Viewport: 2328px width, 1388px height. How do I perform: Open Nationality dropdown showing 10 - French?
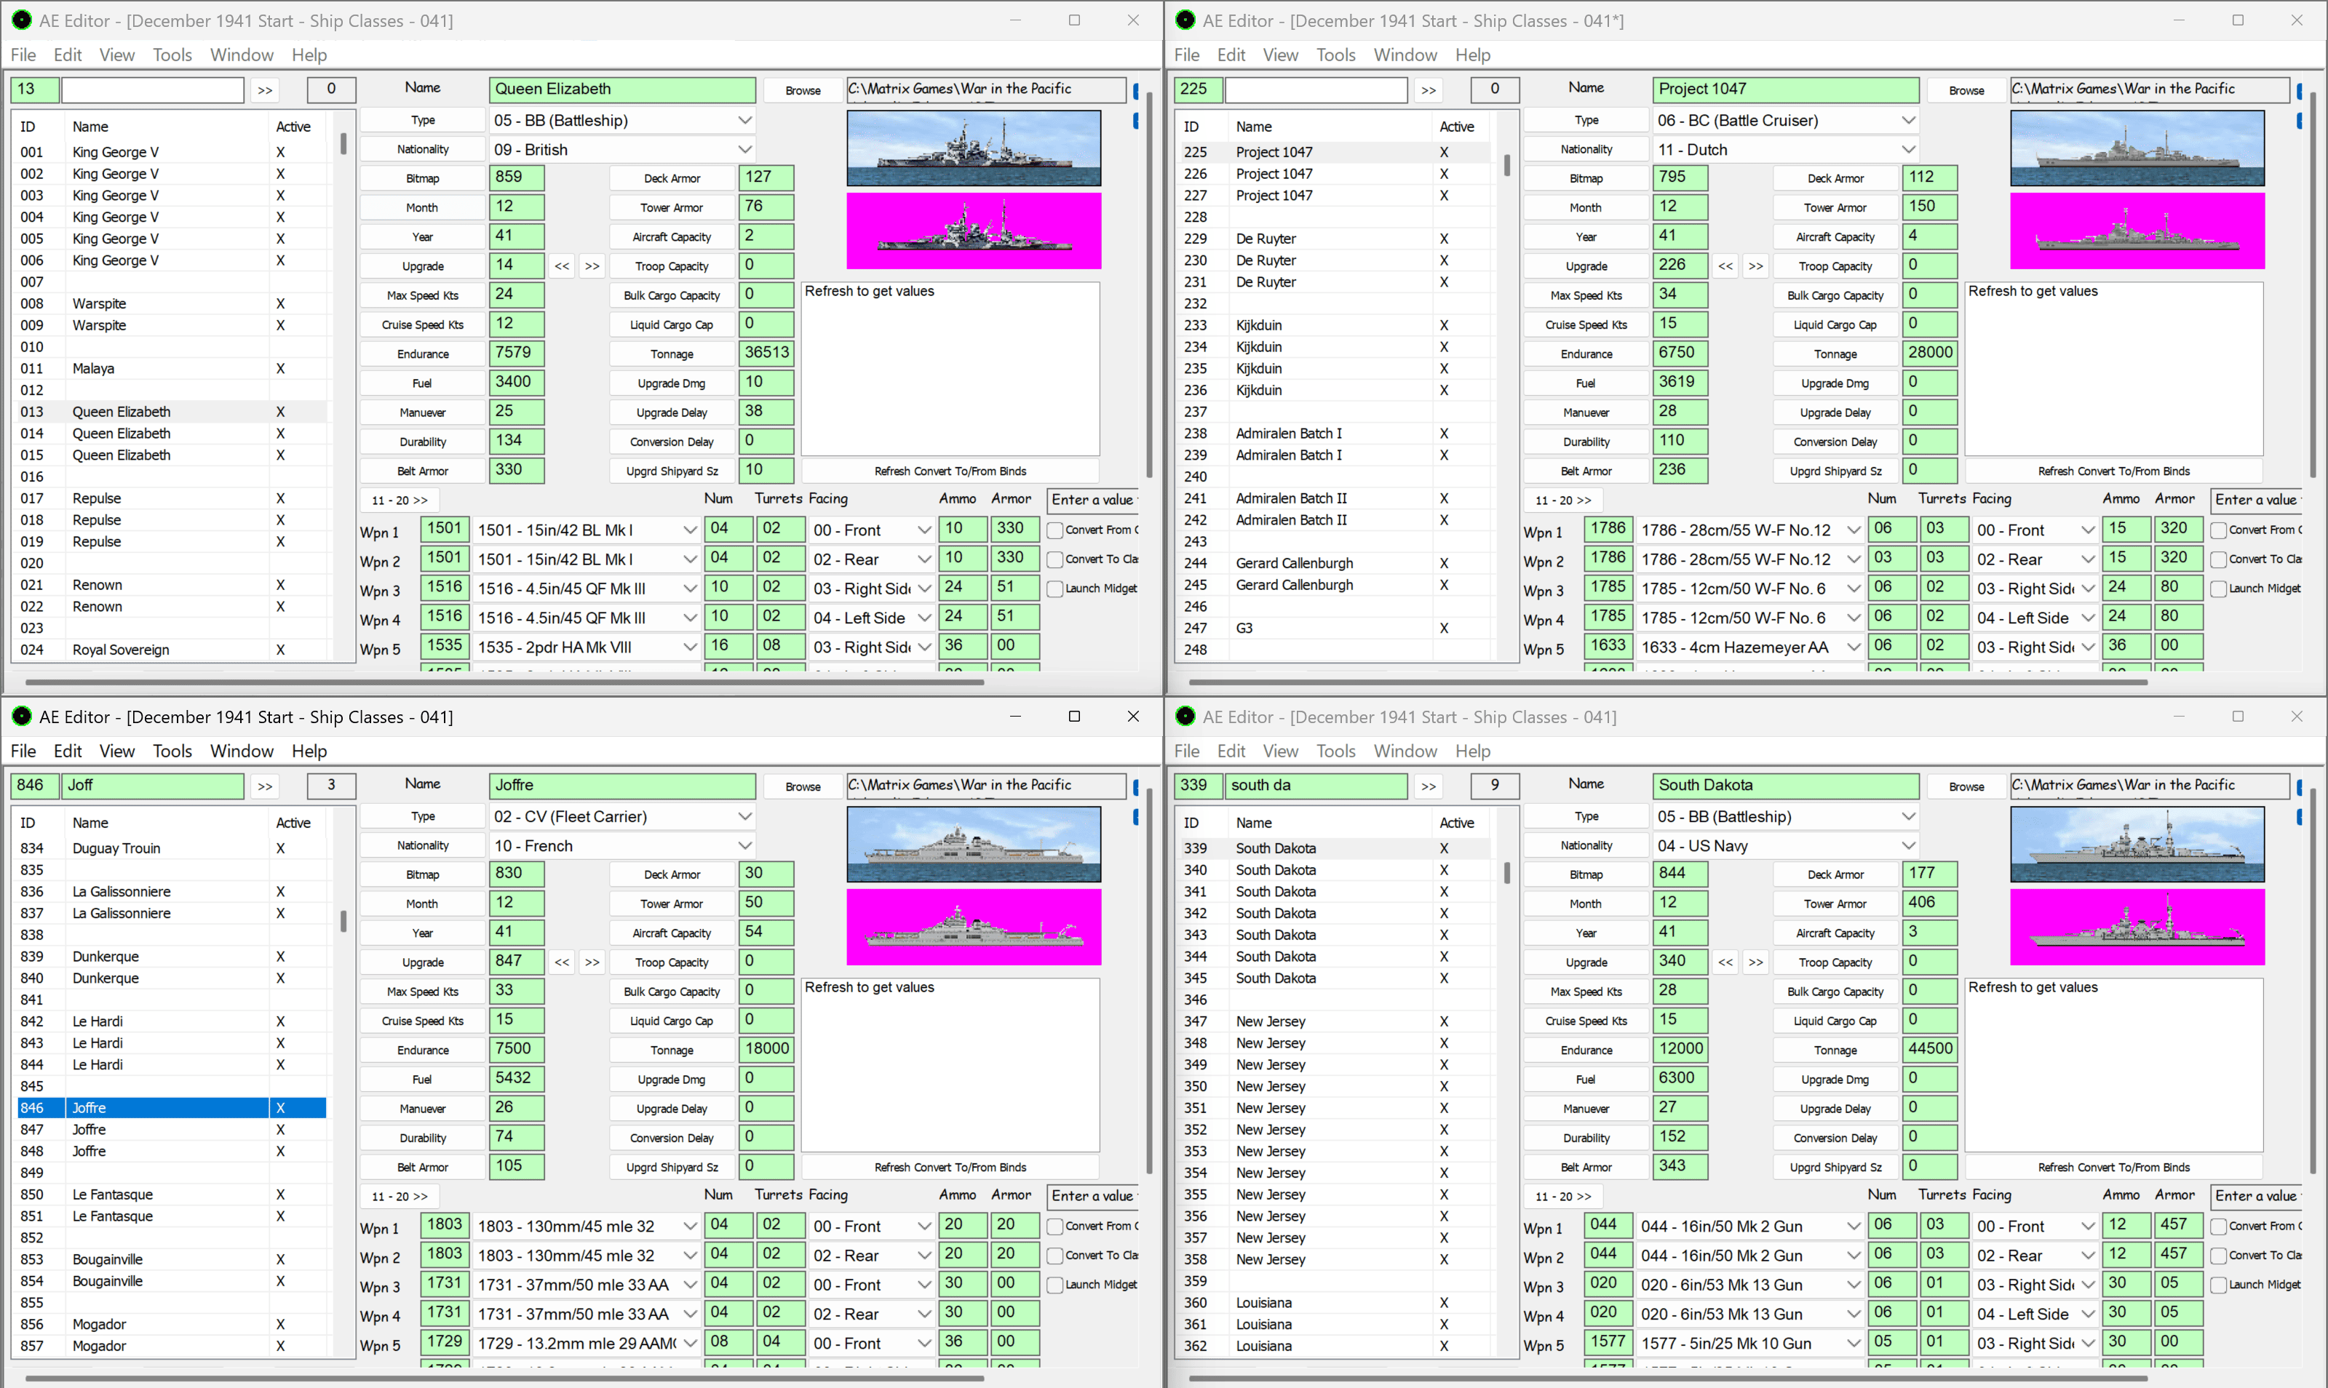(622, 845)
